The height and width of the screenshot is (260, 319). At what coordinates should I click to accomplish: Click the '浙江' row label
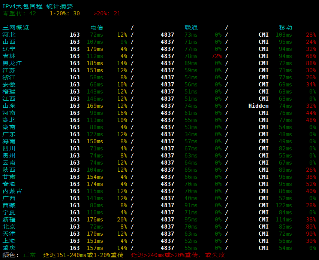coord(9,77)
